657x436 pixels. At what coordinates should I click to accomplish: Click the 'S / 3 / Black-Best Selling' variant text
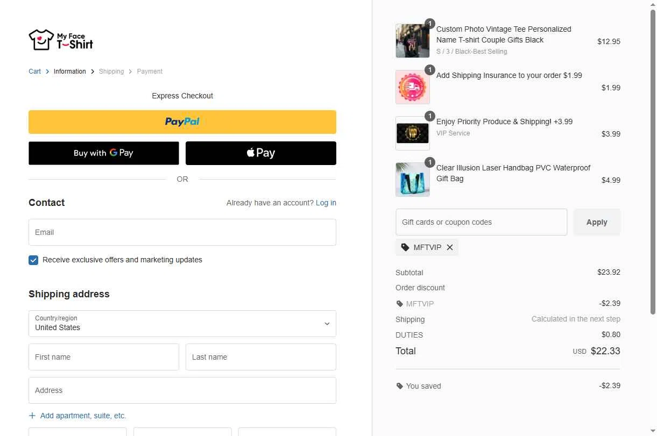pos(471,52)
